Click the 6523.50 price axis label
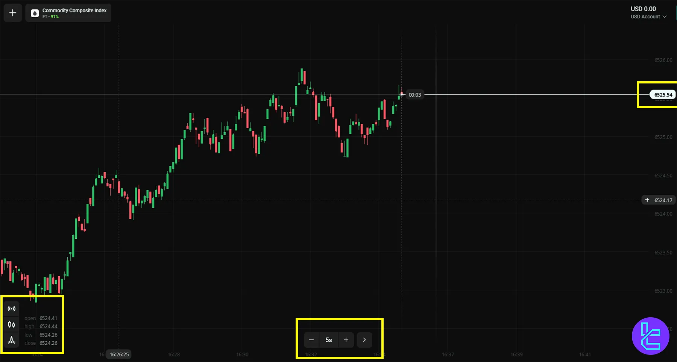 click(x=663, y=253)
